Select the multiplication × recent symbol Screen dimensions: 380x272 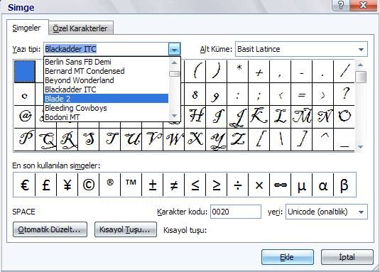tap(259, 185)
